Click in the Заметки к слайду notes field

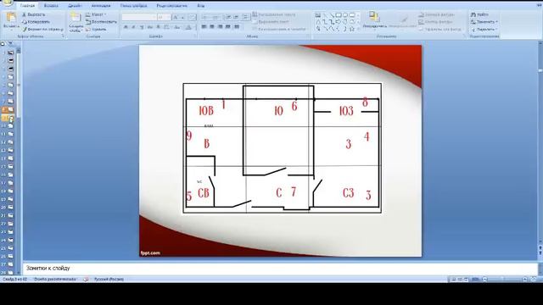tap(281, 269)
